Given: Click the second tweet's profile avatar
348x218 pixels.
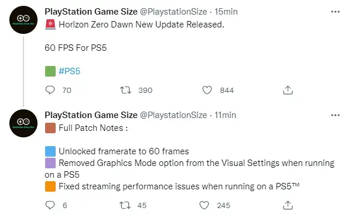Looking at the screenshot, I should click(x=23, y=123).
